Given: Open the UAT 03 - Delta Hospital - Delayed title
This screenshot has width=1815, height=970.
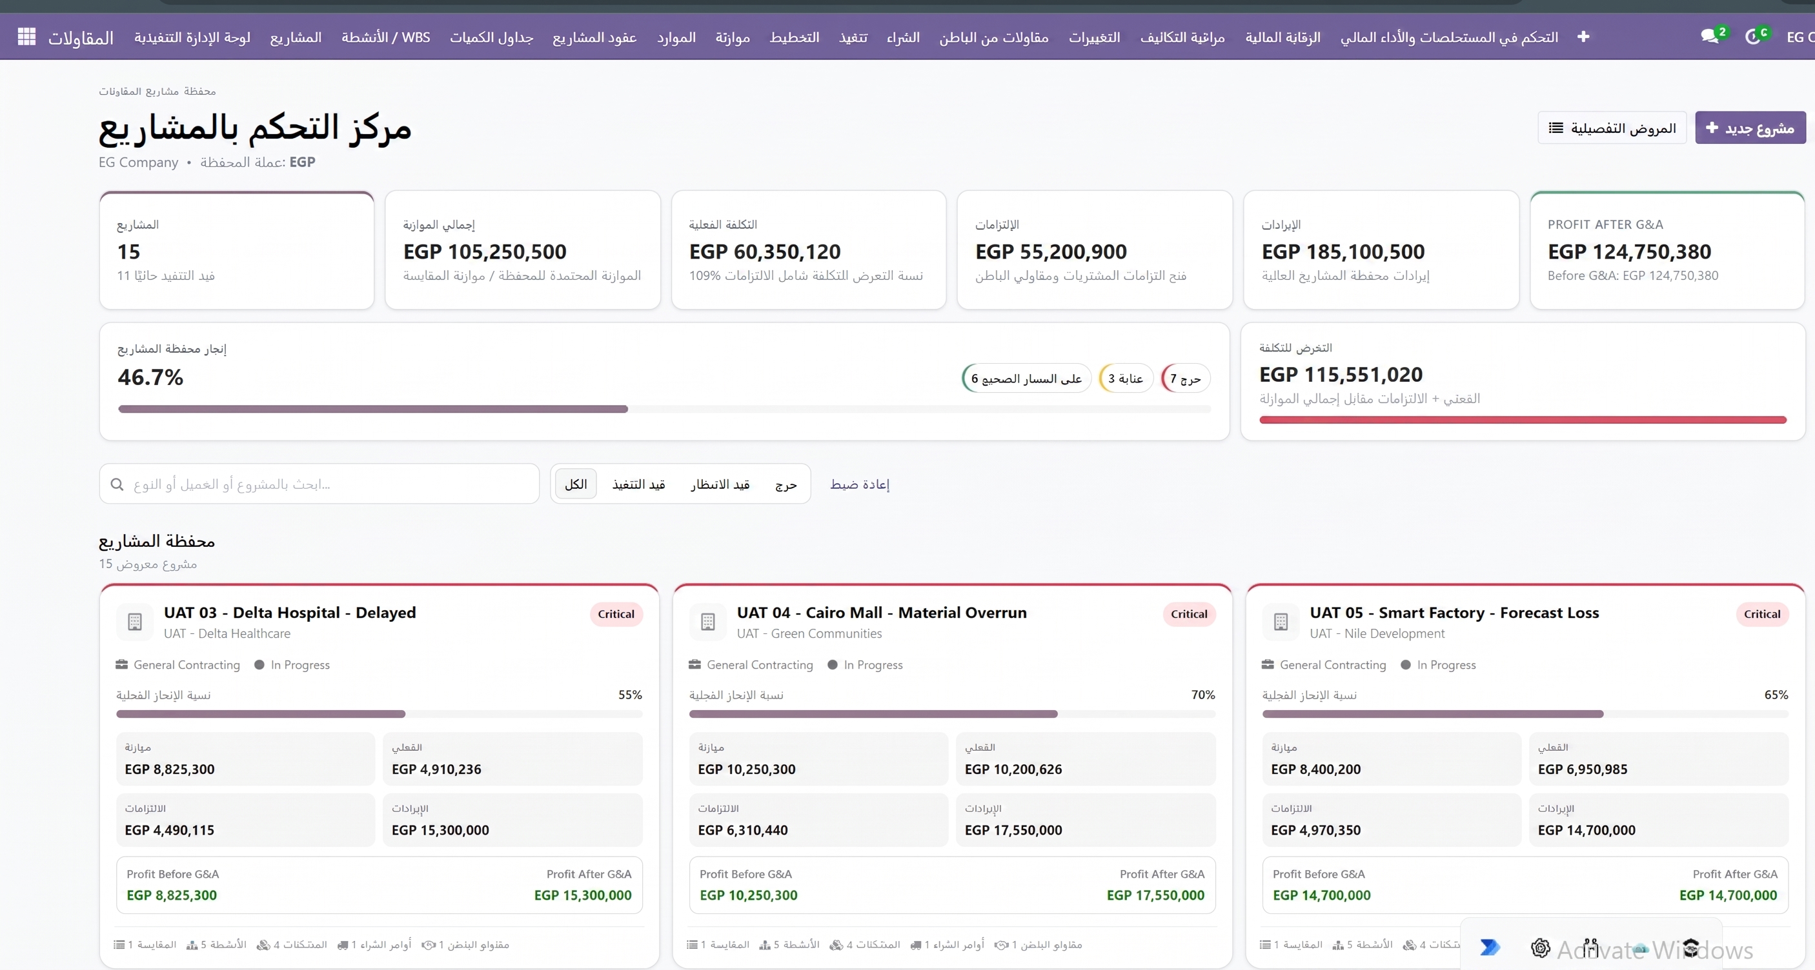Looking at the screenshot, I should [x=290, y=613].
